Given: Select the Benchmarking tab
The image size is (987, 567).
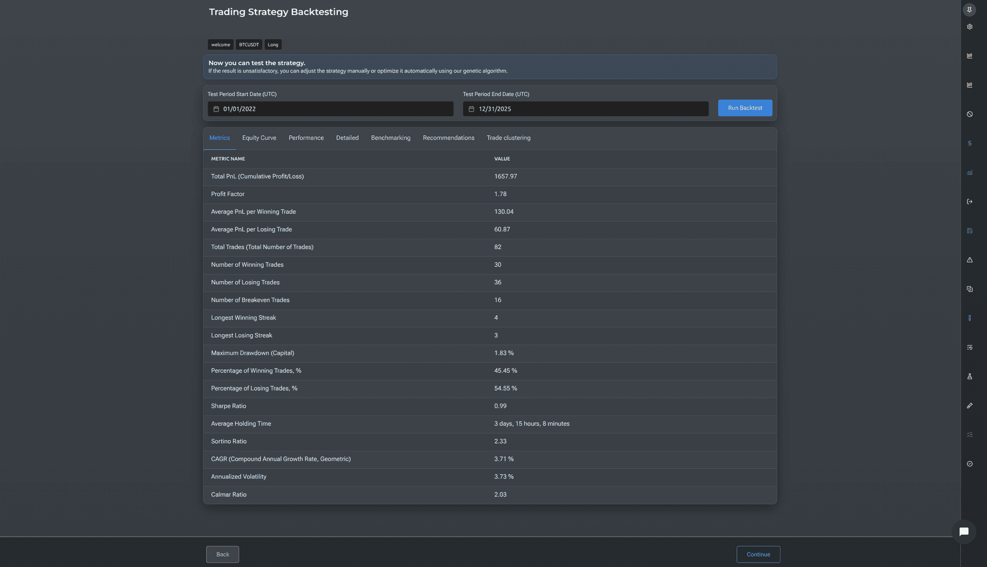Looking at the screenshot, I should point(391,138).
